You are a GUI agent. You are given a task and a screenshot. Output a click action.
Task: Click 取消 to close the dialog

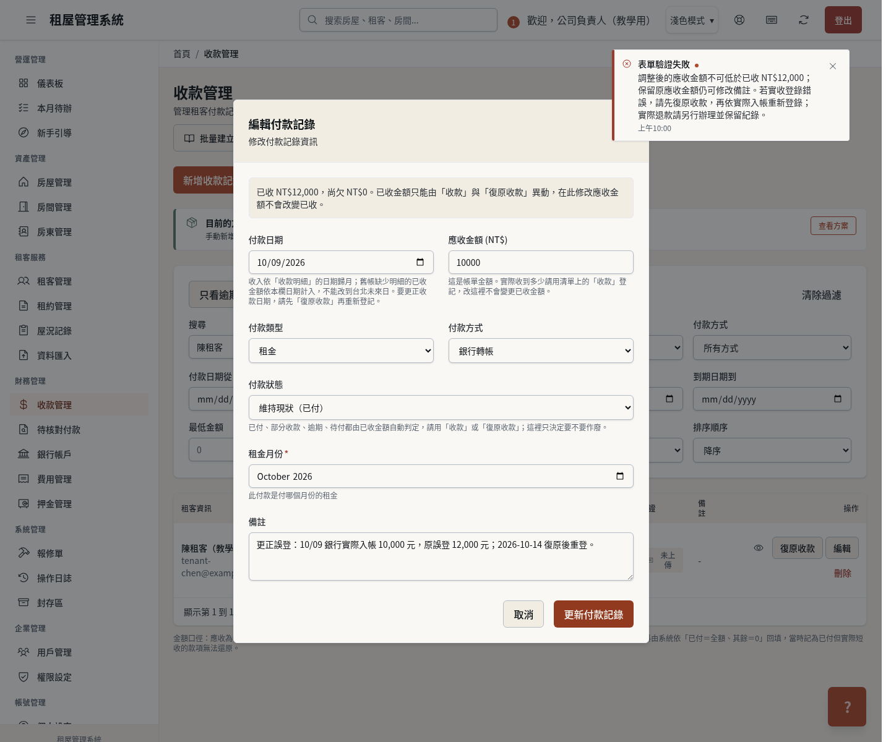point(523,614)
